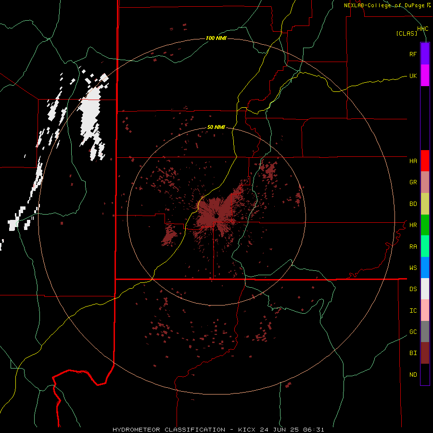Click the UK legend label
Viewport: 433px width, 433px height.
(x=413, y=76)
